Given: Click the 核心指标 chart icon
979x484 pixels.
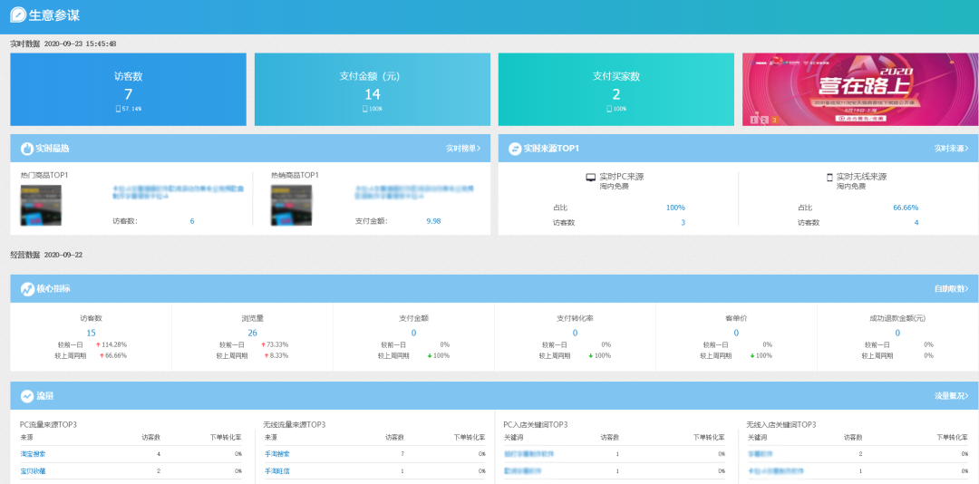Looking at the screenshot, I should (27, 289).
